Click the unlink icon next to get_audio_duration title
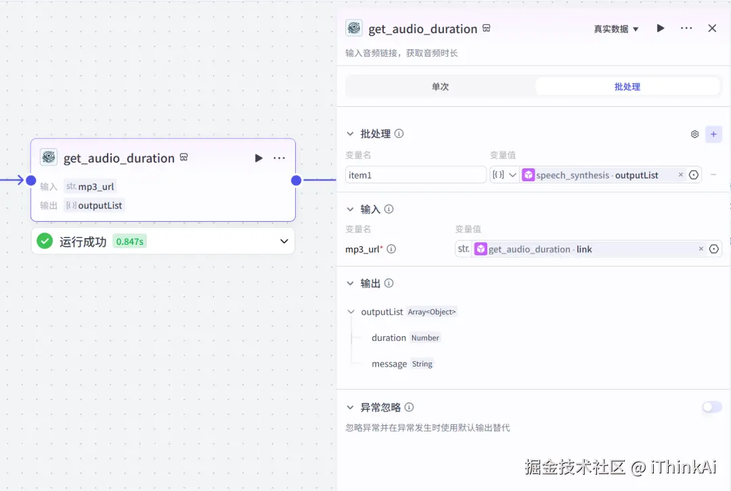 (487, 28)
